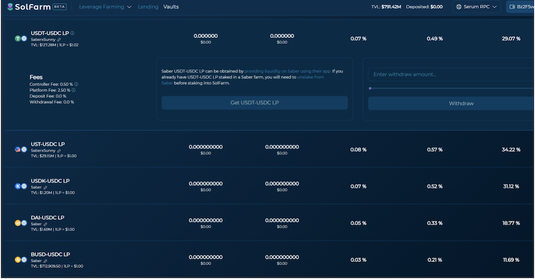The image size is (535, 279).
Task: Click the withdraw amount slider handle
Action: pos(370,88)
